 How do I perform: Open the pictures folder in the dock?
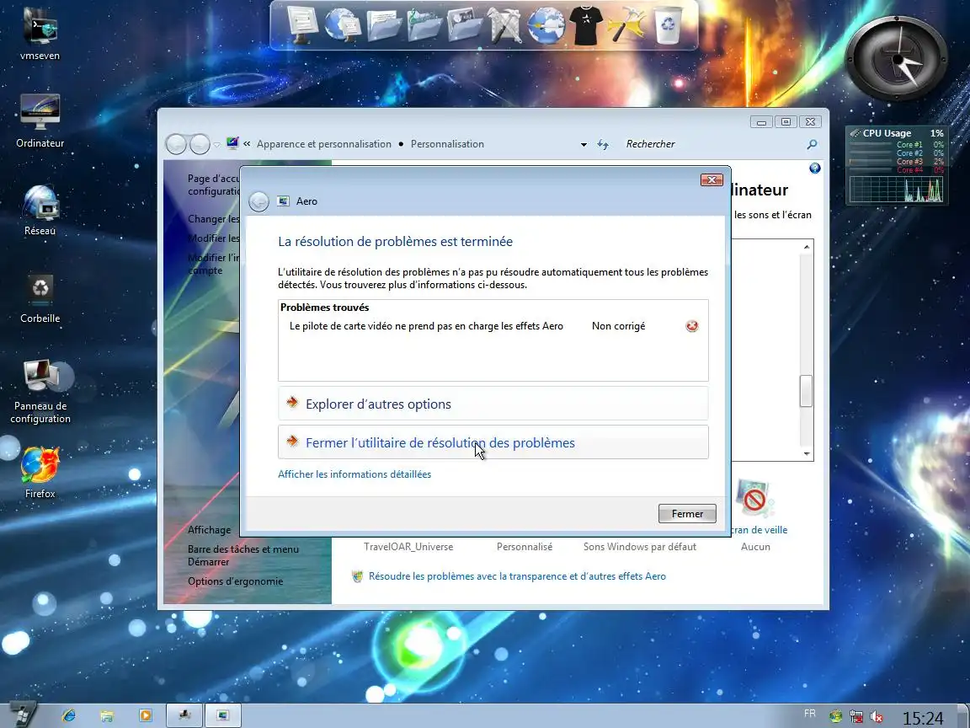[x=464, y=25]
